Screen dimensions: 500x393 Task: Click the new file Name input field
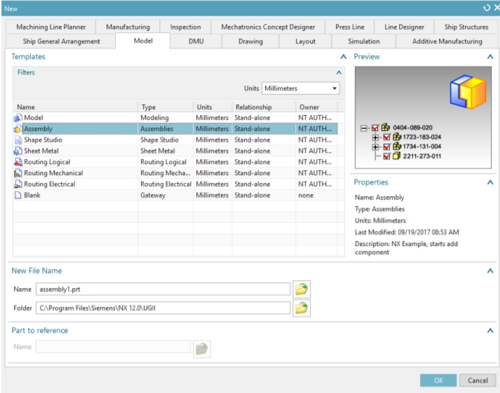tap(163, 289)
